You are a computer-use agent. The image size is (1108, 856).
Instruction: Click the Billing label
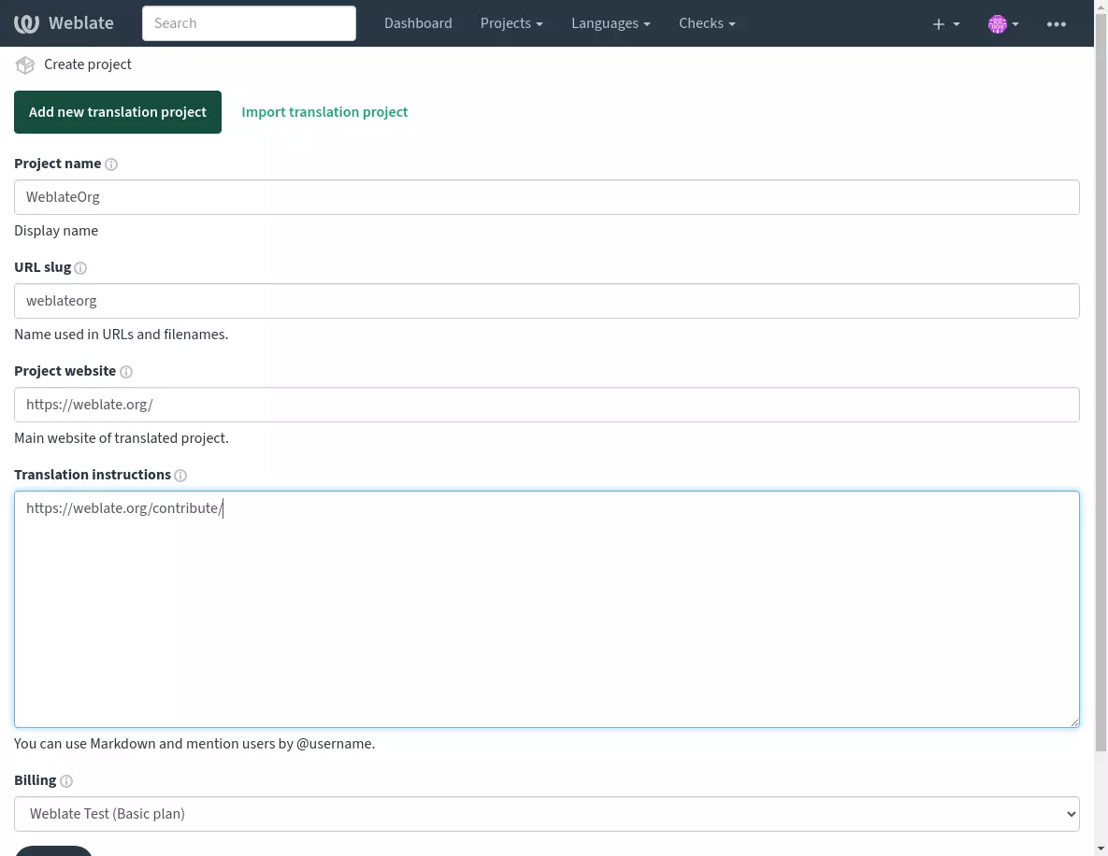tap(36, 780)
